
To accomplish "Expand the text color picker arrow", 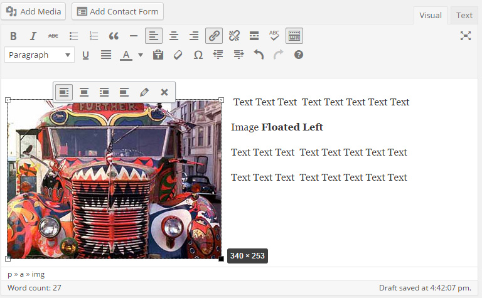I will click(141, 55).
